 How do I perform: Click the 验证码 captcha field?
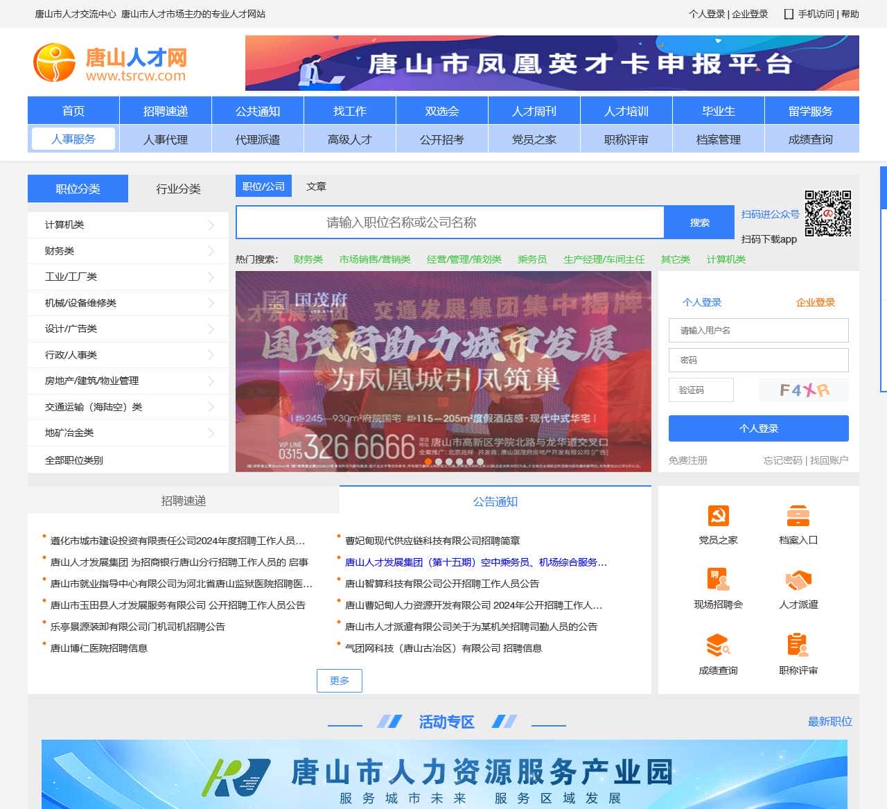click(701, 390)
